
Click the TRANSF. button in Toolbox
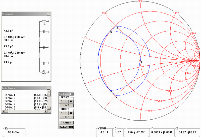66,122
